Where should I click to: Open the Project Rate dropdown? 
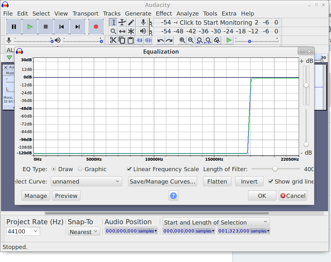pyautogui.click(x=23, y=231)
